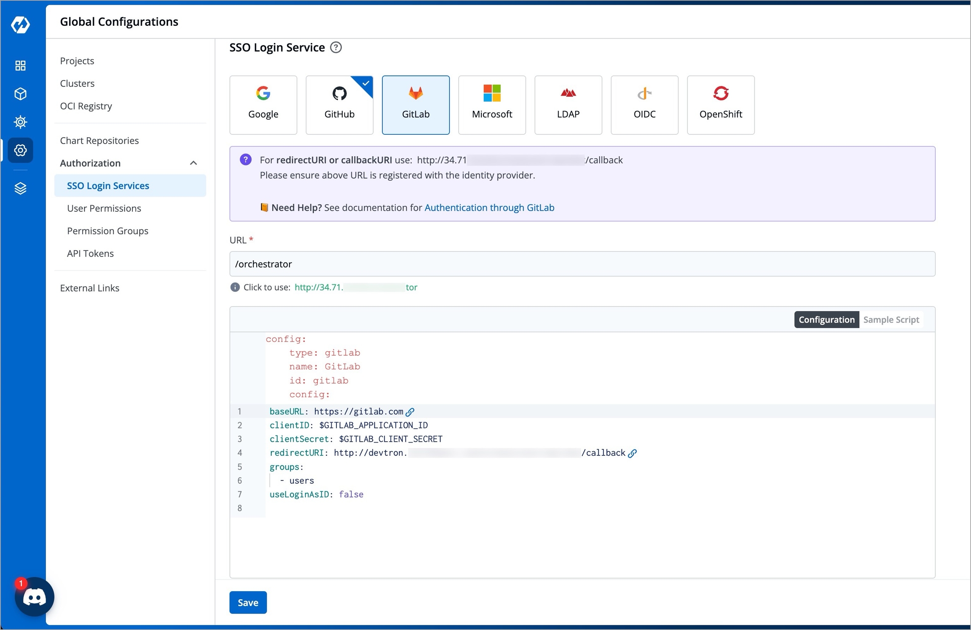Choose the LDAP provider card

coord(568,105)
